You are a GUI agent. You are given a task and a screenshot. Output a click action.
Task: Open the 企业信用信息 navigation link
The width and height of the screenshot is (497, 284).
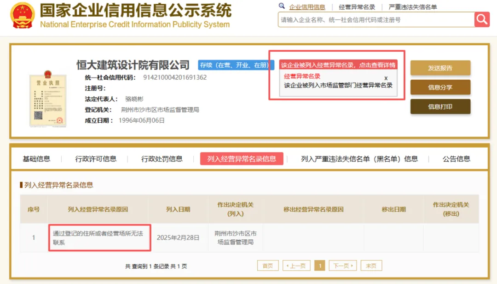[x=307, y=6]
